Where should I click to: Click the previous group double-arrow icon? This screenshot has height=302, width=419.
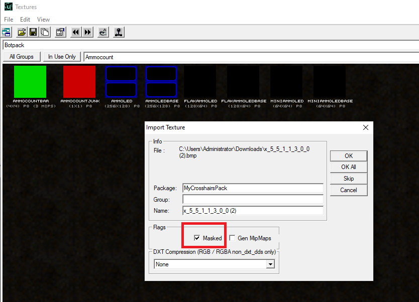tap(76, 32)
